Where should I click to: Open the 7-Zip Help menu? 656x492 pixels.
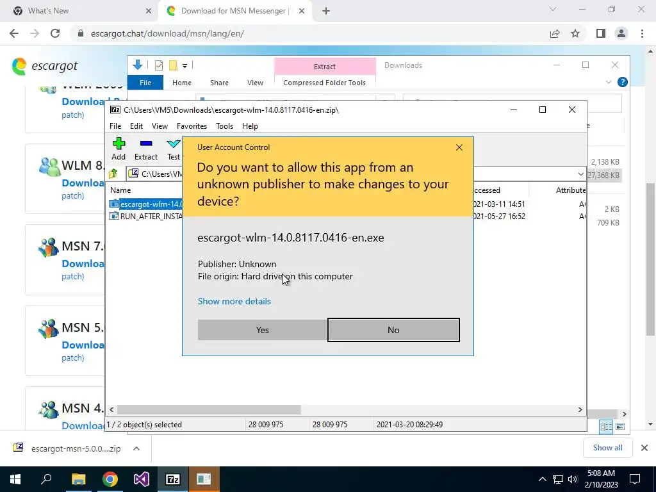(250, 126)
